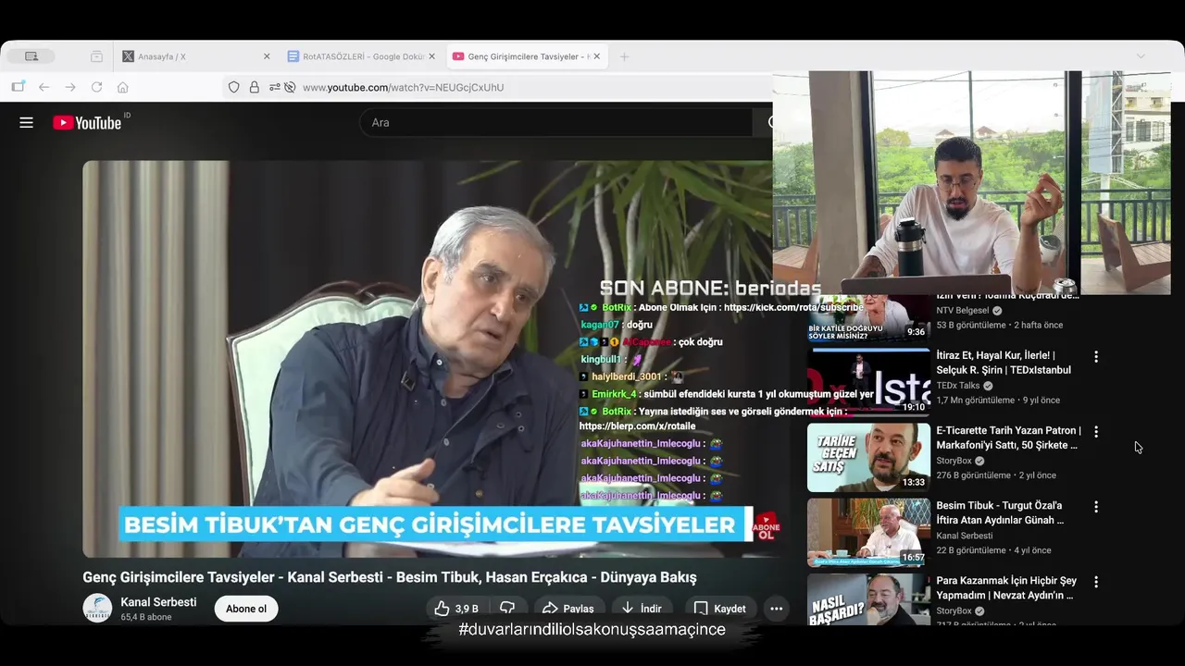
Task: Open Besim Tibuk - Turgut Özal'a video title
Action: pyautogui.click(x=1000, y=512)
